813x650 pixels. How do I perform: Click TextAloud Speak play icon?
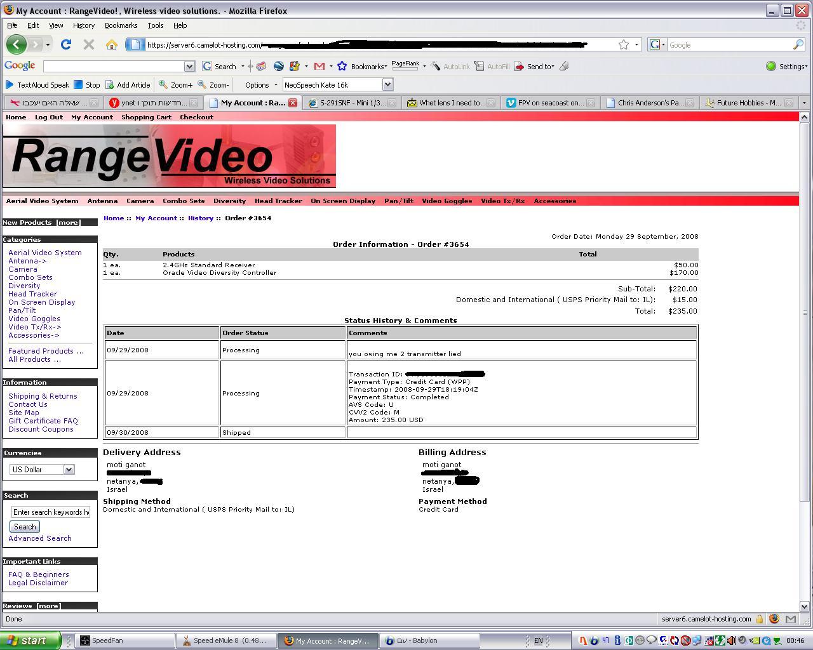coord(9,84)
